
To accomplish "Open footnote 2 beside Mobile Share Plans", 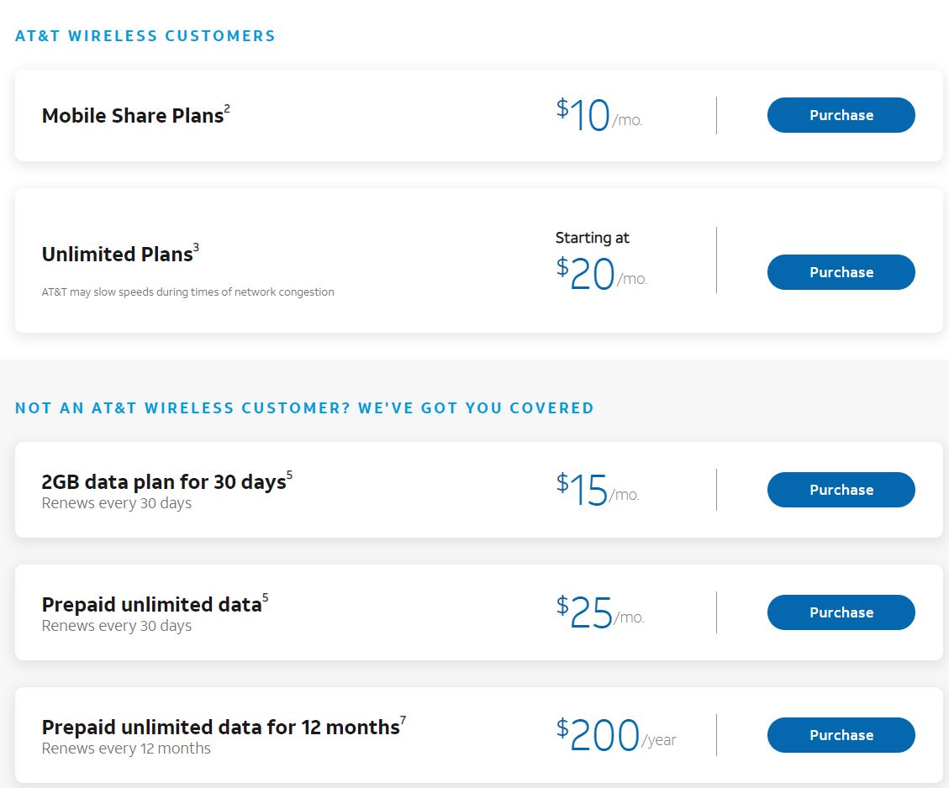I will pyautogui.click(x=227, y=108).
